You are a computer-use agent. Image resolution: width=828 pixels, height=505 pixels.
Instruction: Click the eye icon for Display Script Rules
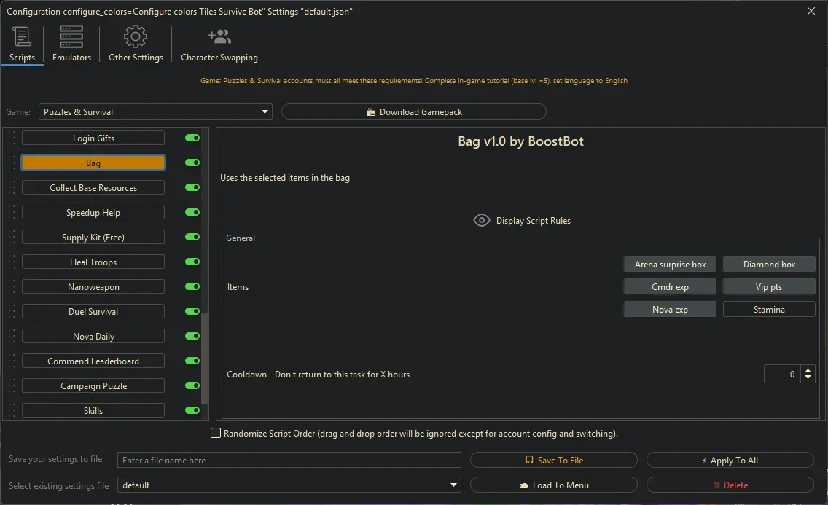(x=481, y=220)
